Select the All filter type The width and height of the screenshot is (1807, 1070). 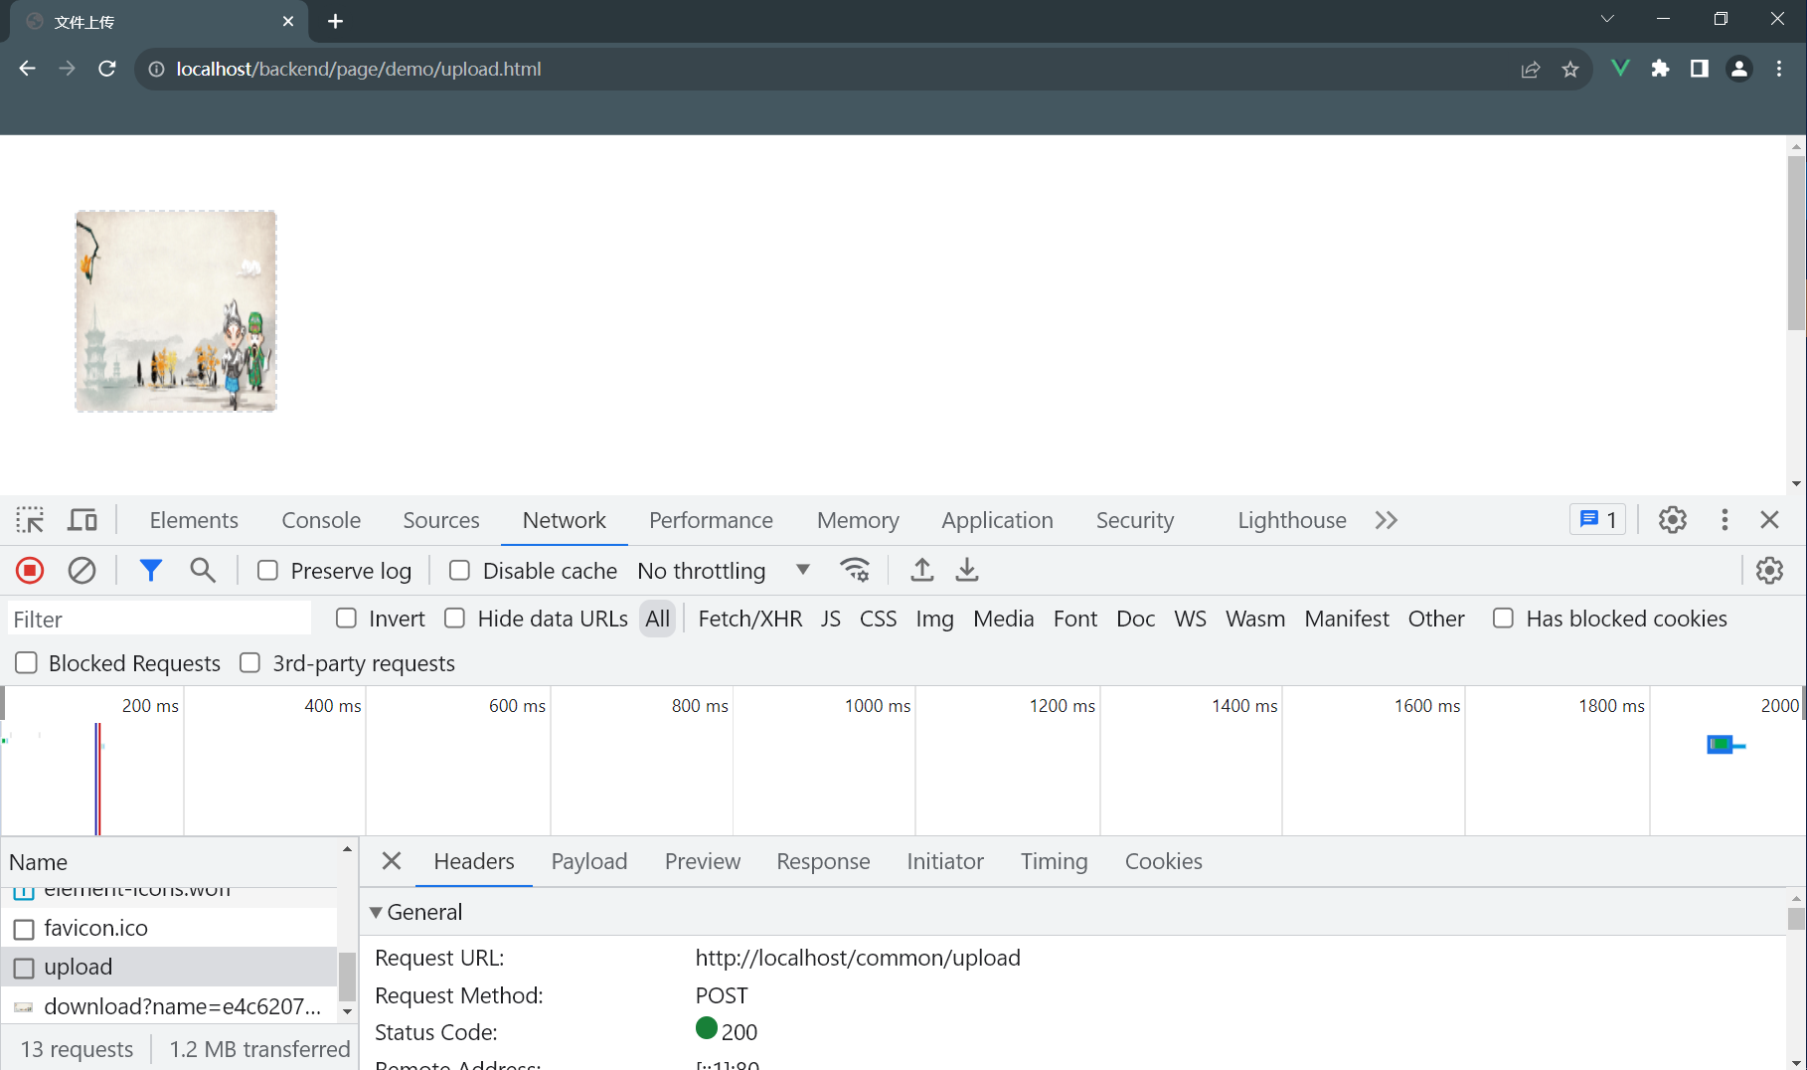(x=657, y=619)
